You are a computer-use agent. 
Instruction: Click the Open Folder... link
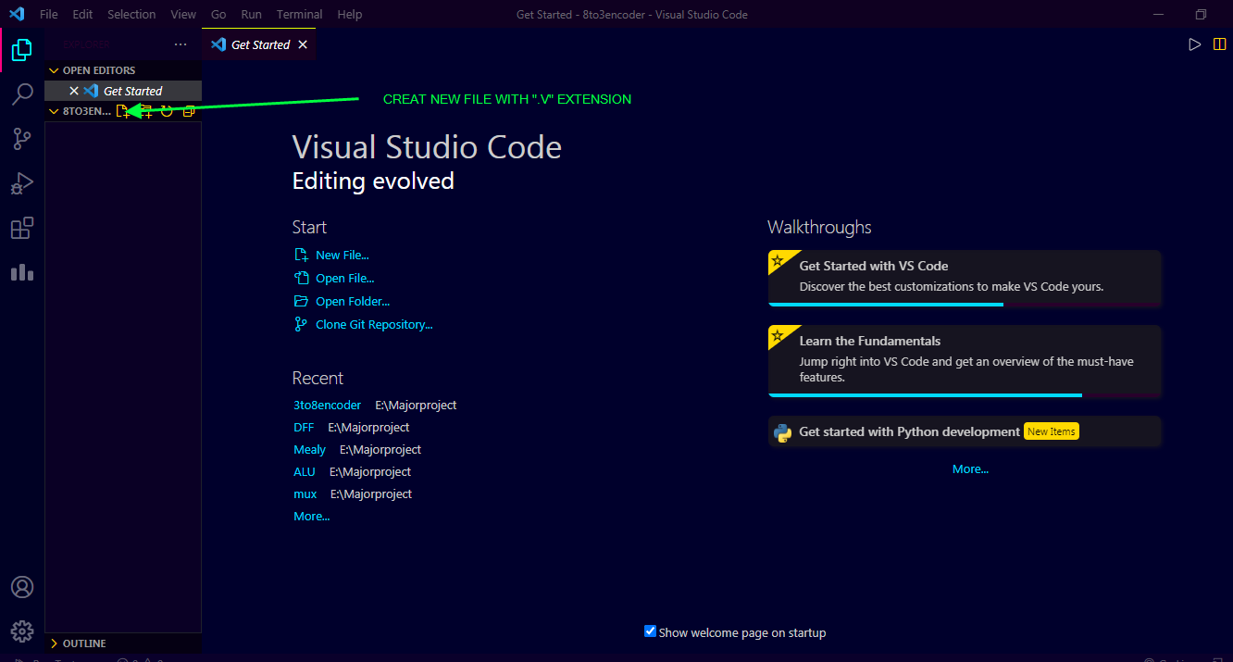(x=353, y=301)
